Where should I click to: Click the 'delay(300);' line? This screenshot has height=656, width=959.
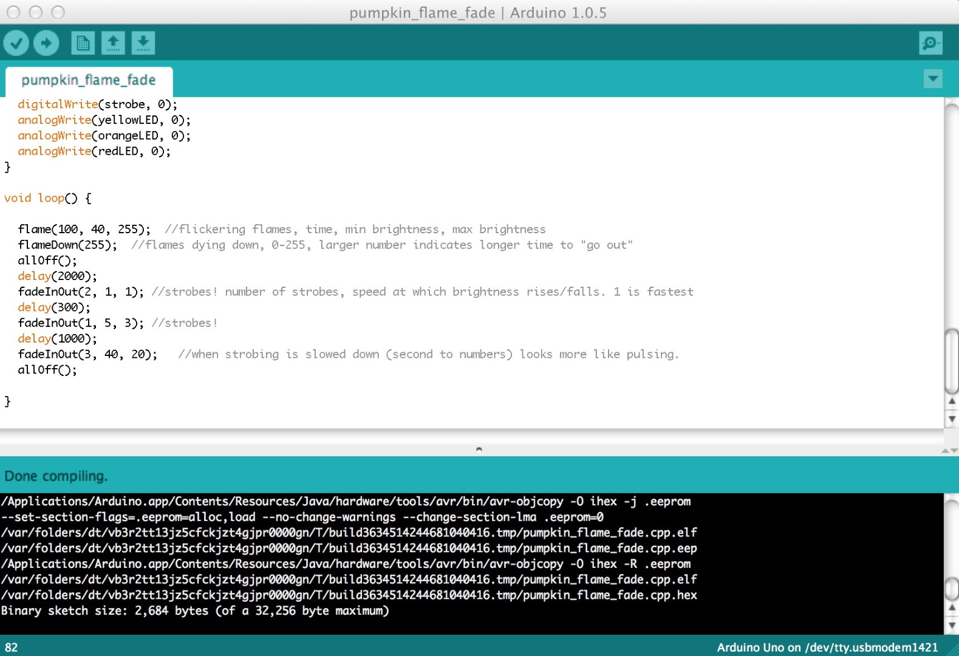[x=54, y=307]
